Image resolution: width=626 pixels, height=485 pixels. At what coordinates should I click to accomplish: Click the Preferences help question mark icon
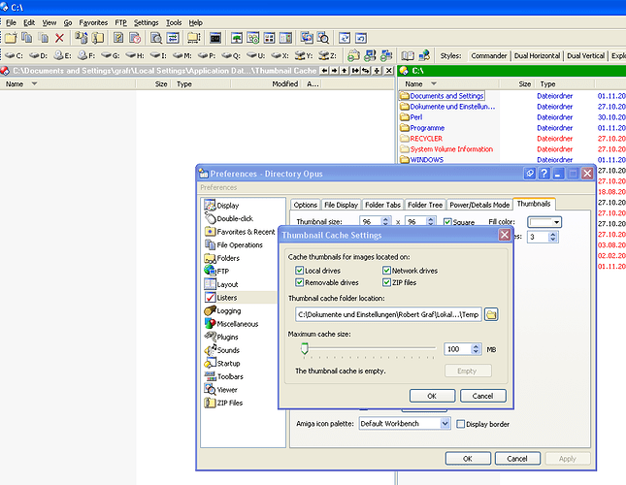pyautogui.click(x=544, y=174)
